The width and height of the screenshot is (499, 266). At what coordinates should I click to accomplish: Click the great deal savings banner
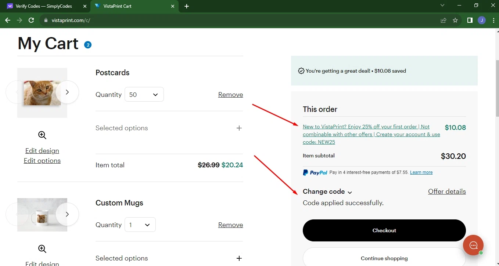click(x=384, y=71)
